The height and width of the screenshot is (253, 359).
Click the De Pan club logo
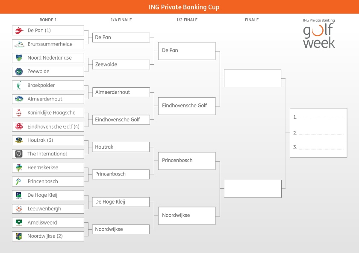[19, 30]
